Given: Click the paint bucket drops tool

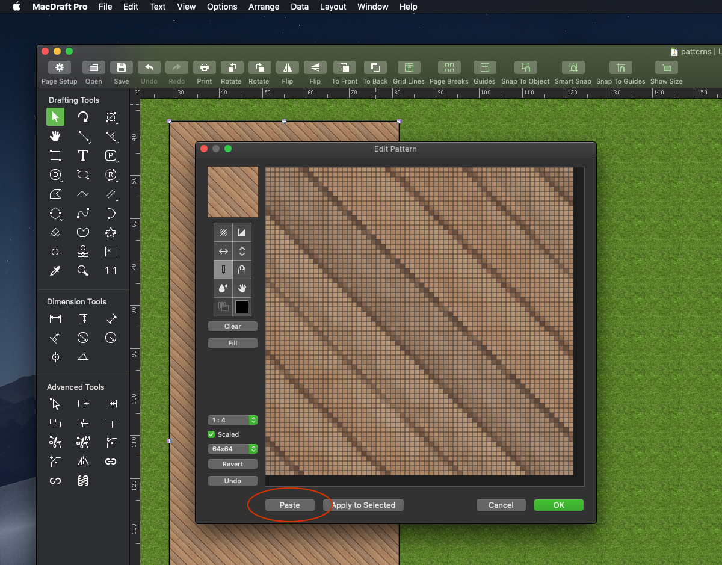Looking at the screenshot, I should point(223,288).
